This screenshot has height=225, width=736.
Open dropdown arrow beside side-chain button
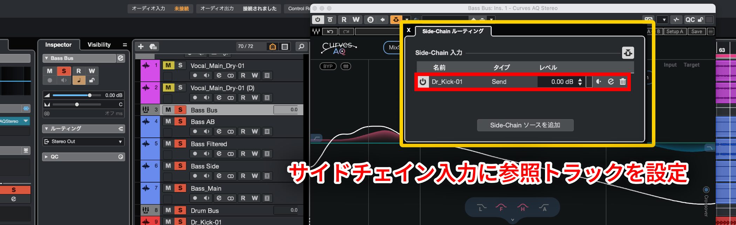(407, 20)
